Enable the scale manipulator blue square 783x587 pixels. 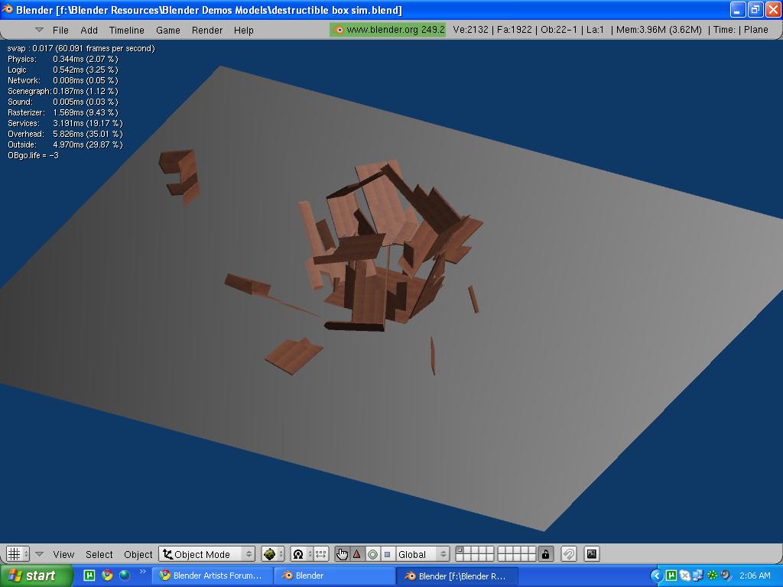387,554
